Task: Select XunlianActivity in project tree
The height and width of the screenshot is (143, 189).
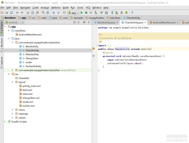Action: click(x=33, y=66)
